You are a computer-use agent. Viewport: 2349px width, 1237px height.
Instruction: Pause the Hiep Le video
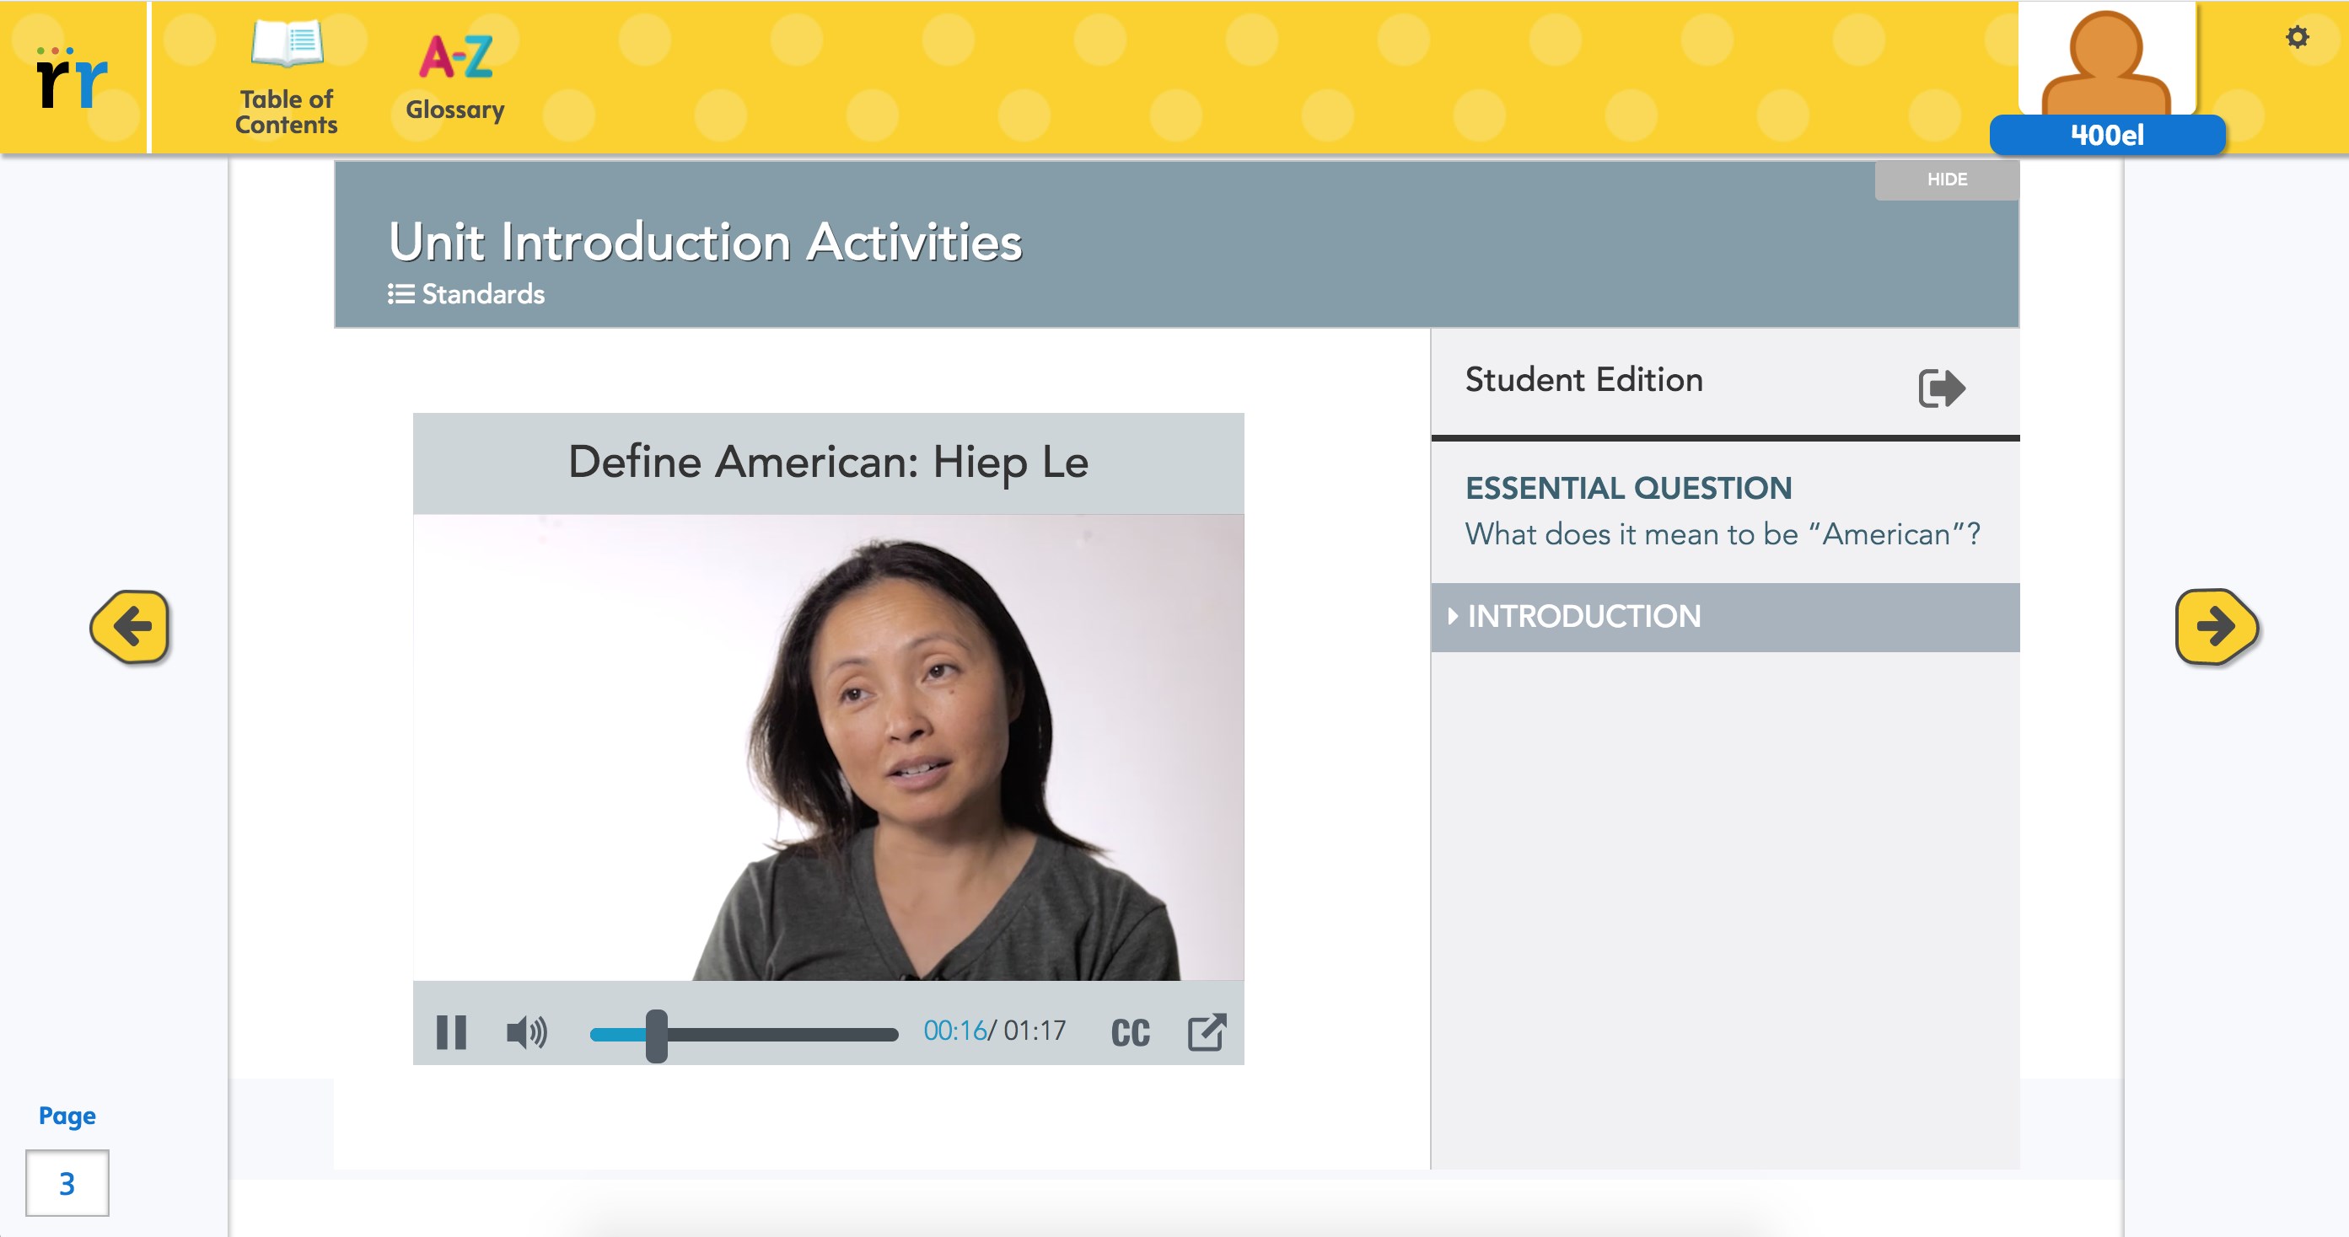coord(451,1032)
